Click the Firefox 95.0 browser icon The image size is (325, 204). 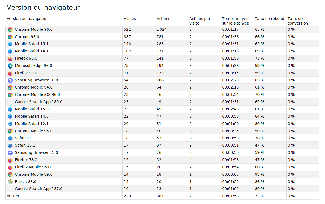coord(10,59)
